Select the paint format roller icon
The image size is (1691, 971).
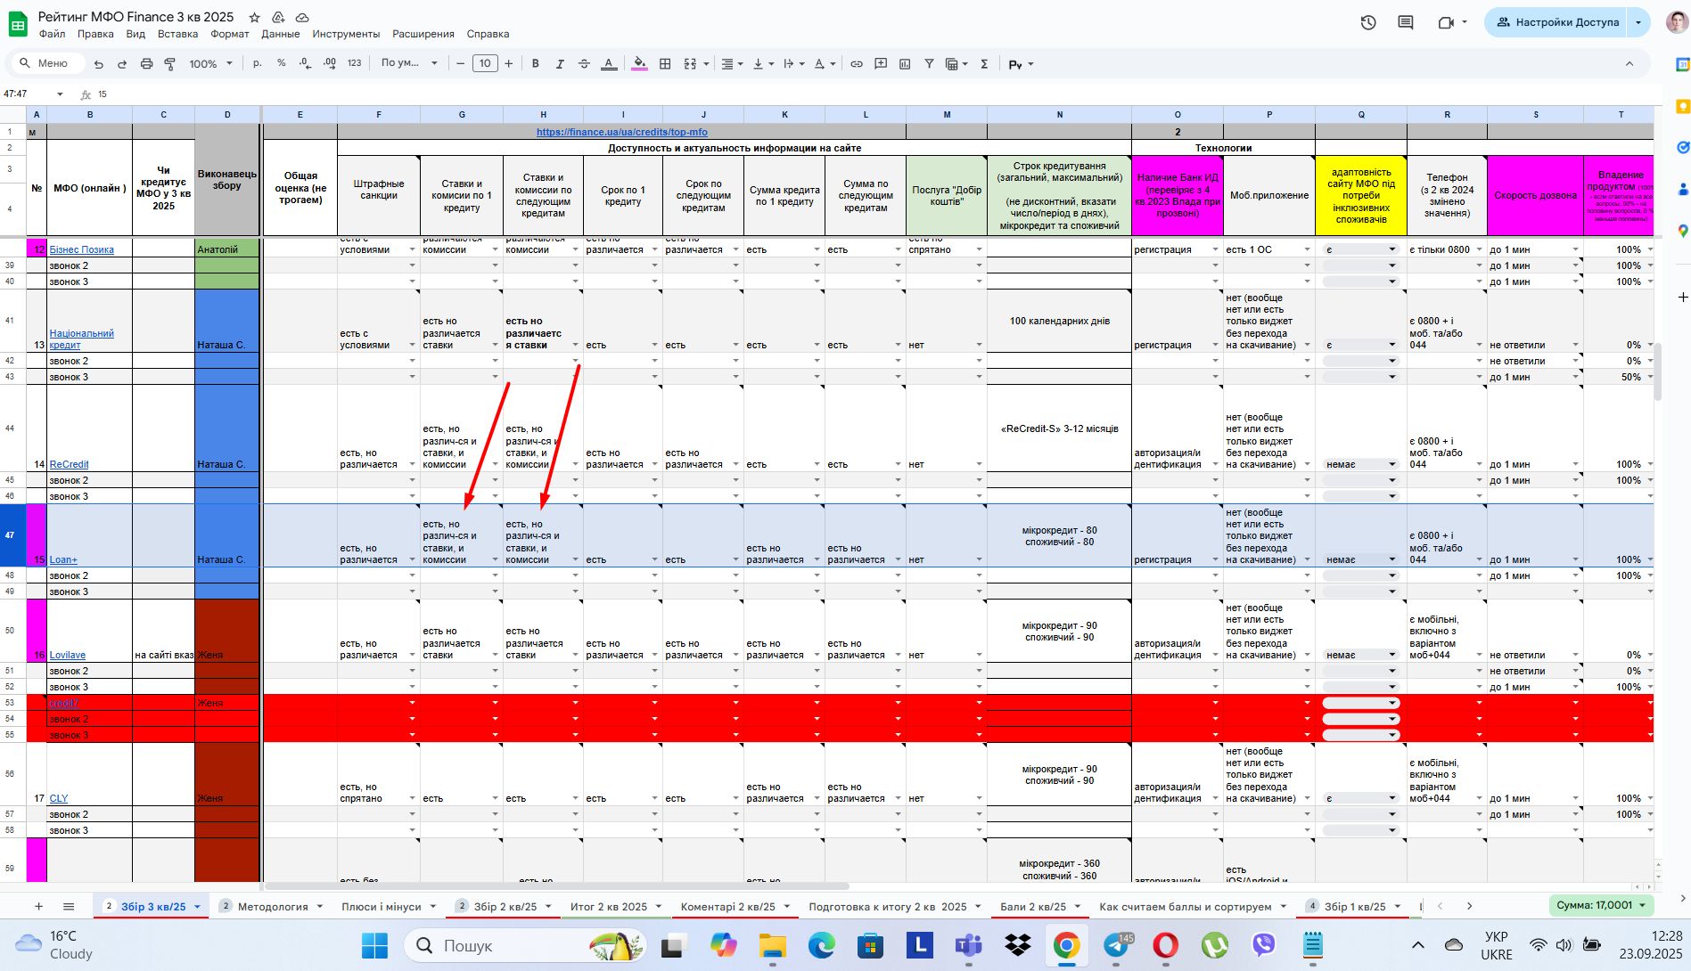coord(169,64)
